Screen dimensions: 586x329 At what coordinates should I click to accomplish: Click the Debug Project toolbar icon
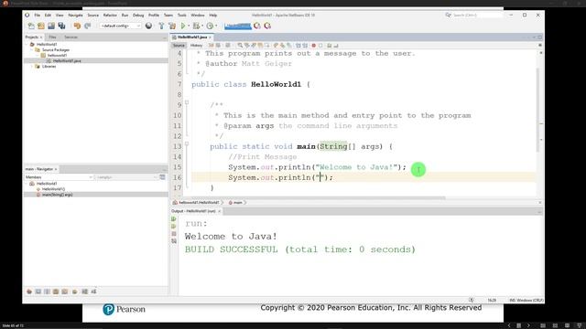[x=196, y=26]
